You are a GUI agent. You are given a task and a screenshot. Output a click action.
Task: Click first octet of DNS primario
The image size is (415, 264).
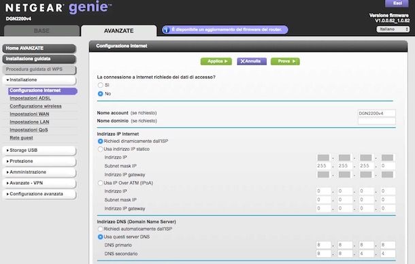click(323, 245)
